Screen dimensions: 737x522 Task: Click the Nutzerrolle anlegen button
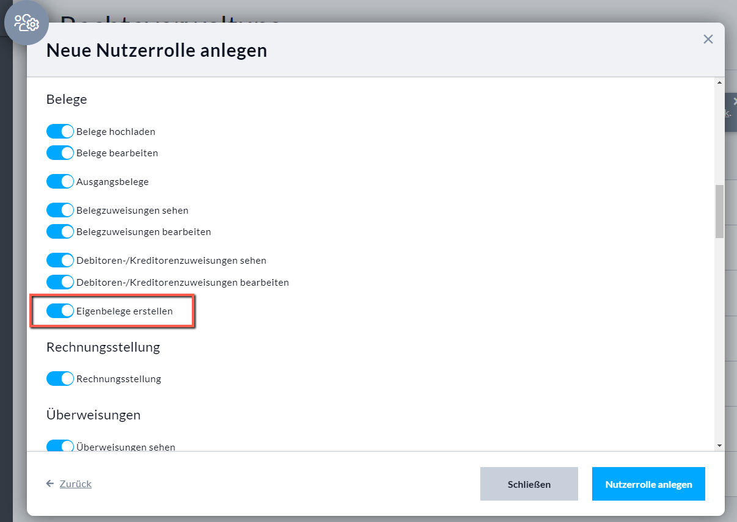click(648, 483)
